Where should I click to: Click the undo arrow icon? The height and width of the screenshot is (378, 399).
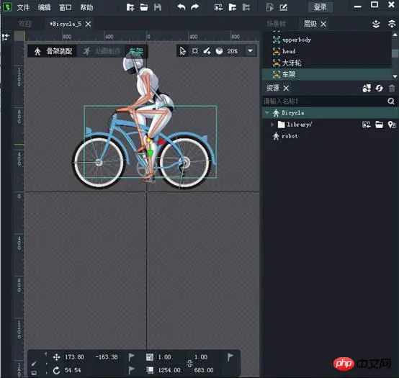181,7
